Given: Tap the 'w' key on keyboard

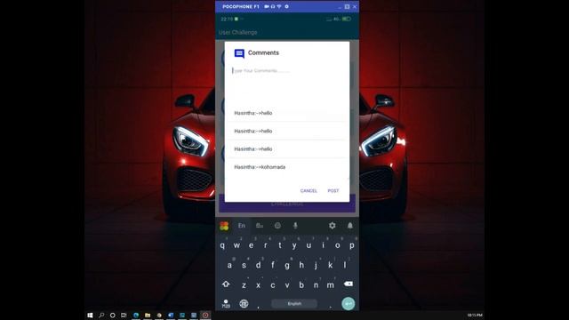Looking at the screenshot, I should [x=236, y=245].
